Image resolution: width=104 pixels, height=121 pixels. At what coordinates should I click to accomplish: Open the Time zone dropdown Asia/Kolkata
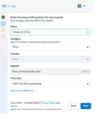(51, 84)
